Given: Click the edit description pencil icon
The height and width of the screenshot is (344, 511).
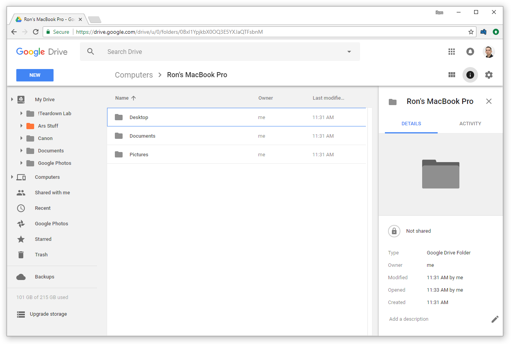Looking at the screenshot, I should [x=495, y=319].
